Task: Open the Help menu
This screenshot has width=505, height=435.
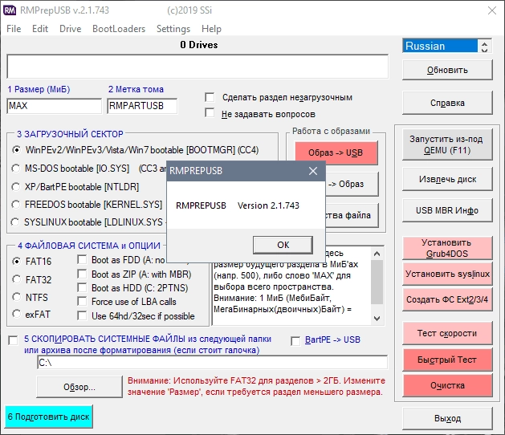Action: [211, 29]
